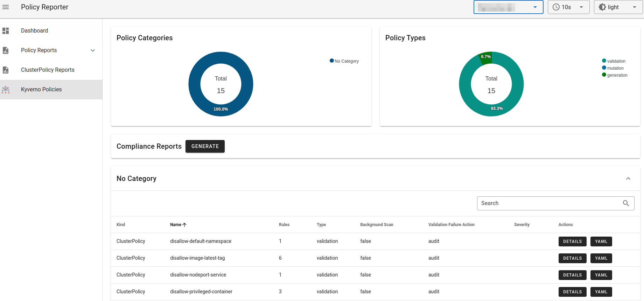Click the ClusterPolicy Reports document icon
The width and height of the screenshot is (644, 301).
[x=6, y=70]
